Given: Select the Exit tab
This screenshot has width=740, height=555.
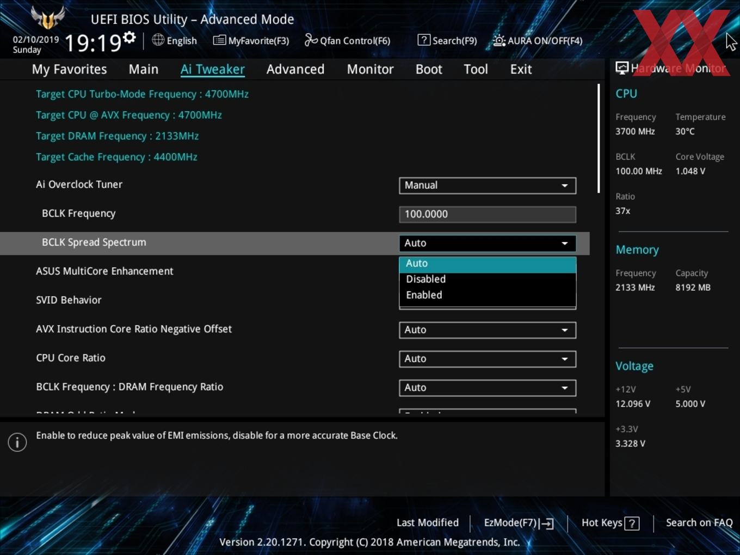Looking at the screenshot, I should 521,69.
